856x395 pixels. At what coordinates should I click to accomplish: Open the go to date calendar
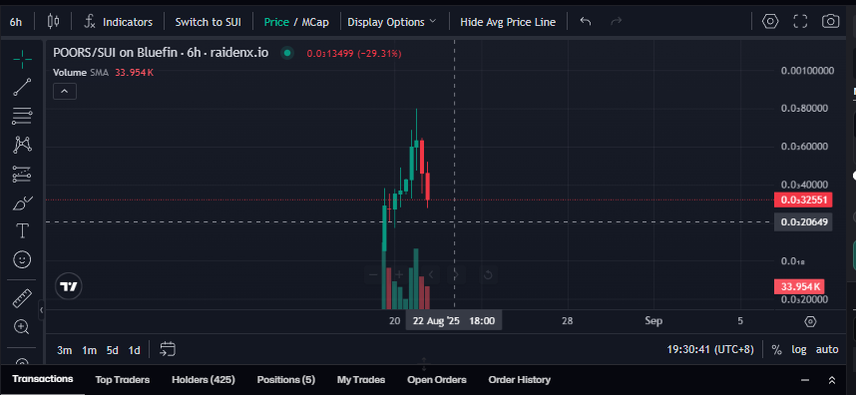[x=168, y=350]
